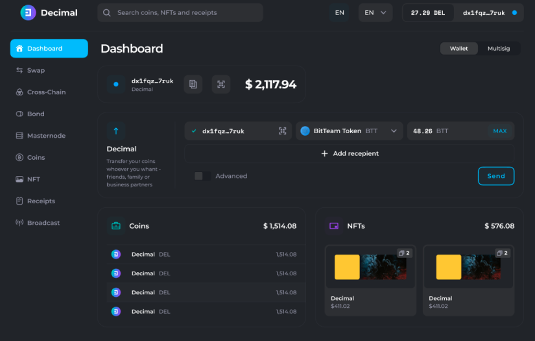Expand the BitTeam Token coin selector
This screenshot has width=535, height=341.
coord(349,131)
